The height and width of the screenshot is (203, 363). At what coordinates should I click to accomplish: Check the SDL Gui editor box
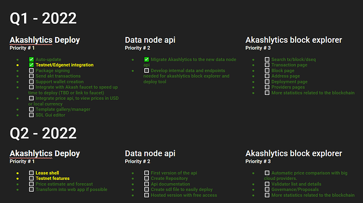click(31, 115)
